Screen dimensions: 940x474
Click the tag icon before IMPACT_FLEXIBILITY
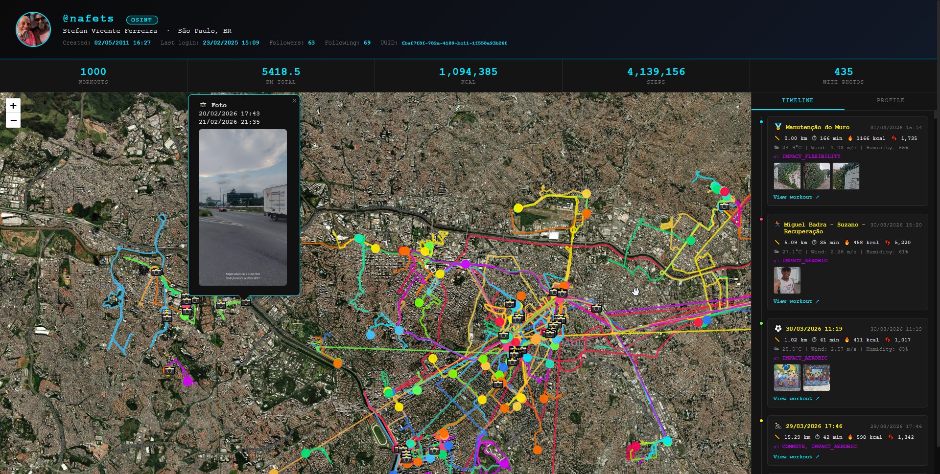(x=776, y=157)
